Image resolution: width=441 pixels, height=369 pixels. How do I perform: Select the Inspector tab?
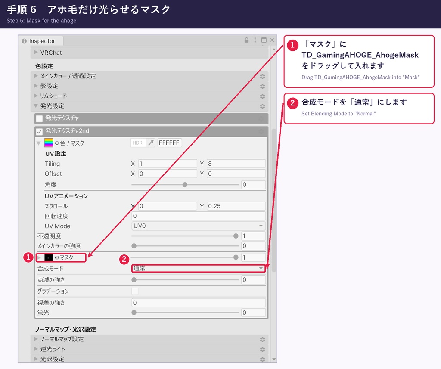click(41, 41)
